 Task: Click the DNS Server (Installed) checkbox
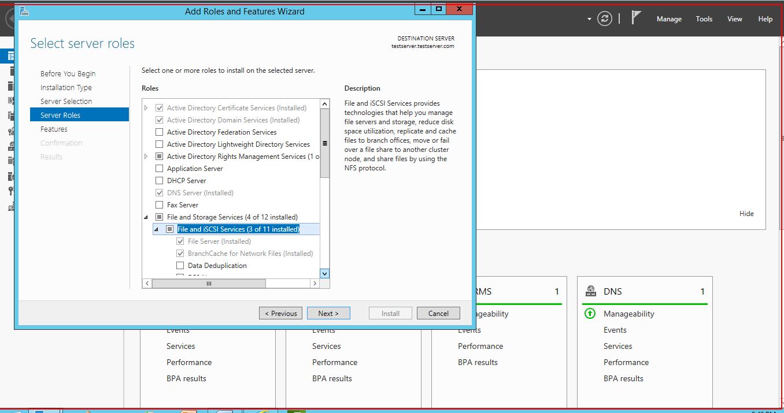pos(160,193)
